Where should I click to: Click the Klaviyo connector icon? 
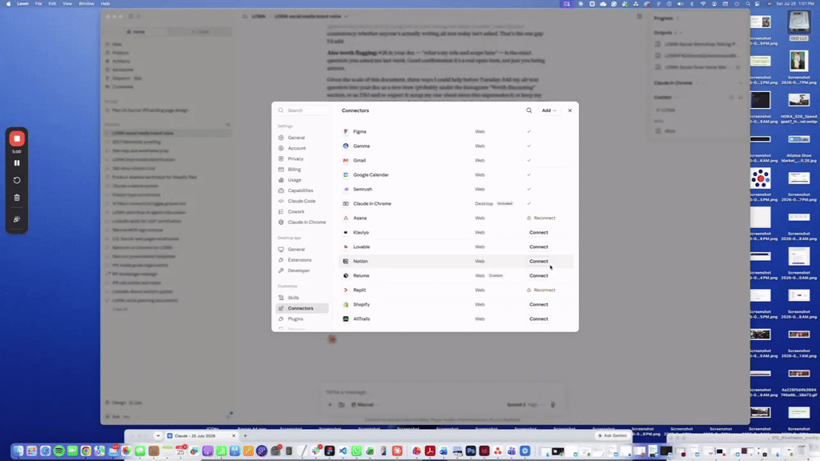click(346, 232)
